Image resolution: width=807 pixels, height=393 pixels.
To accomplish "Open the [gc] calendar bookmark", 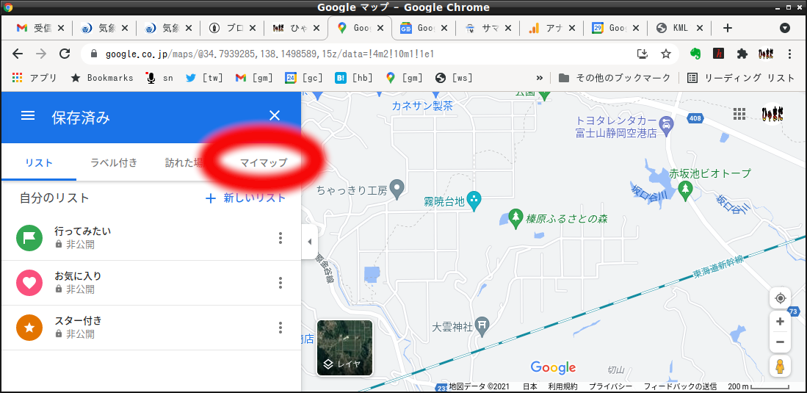I will (x=304, y=78).
